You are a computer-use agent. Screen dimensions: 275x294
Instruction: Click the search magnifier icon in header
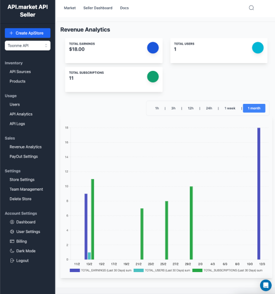(x=251, y=8)
